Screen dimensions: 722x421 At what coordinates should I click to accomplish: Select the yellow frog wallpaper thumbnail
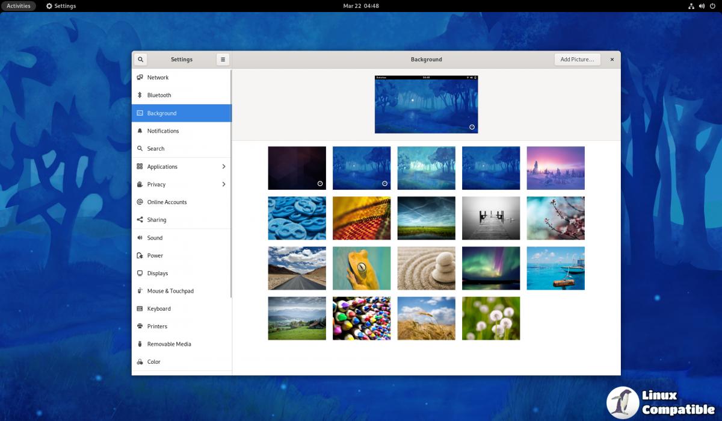click(362, 269)
